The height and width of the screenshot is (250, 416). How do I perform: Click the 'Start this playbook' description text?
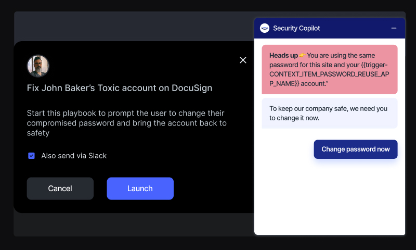[127, 123]
